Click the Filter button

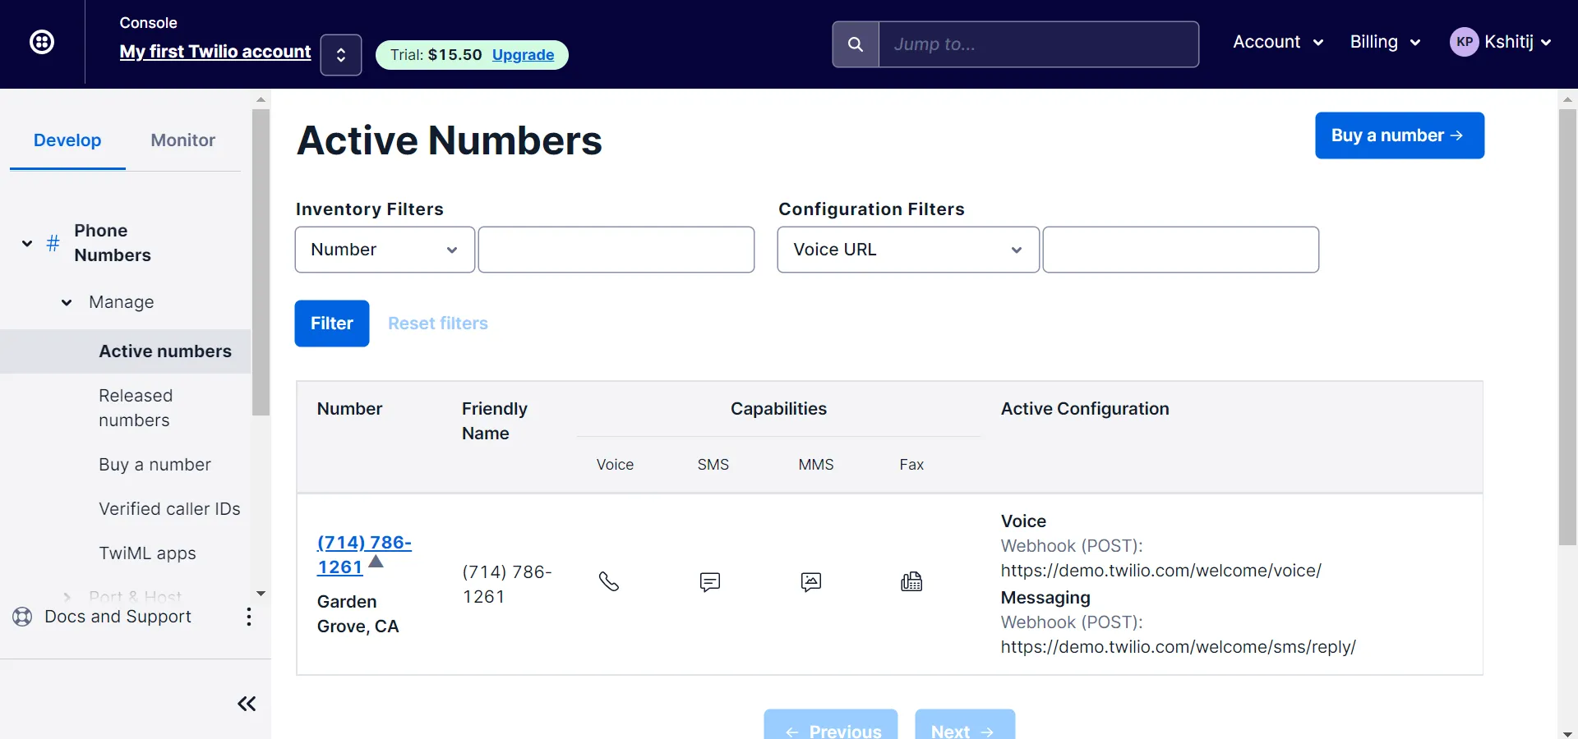point(332,324)
